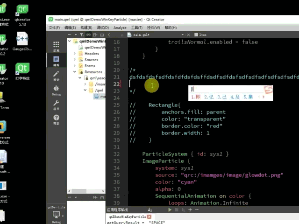Re-run the application with green play icon
Screen dimensions: 299x224
click(x=170, y=210)
